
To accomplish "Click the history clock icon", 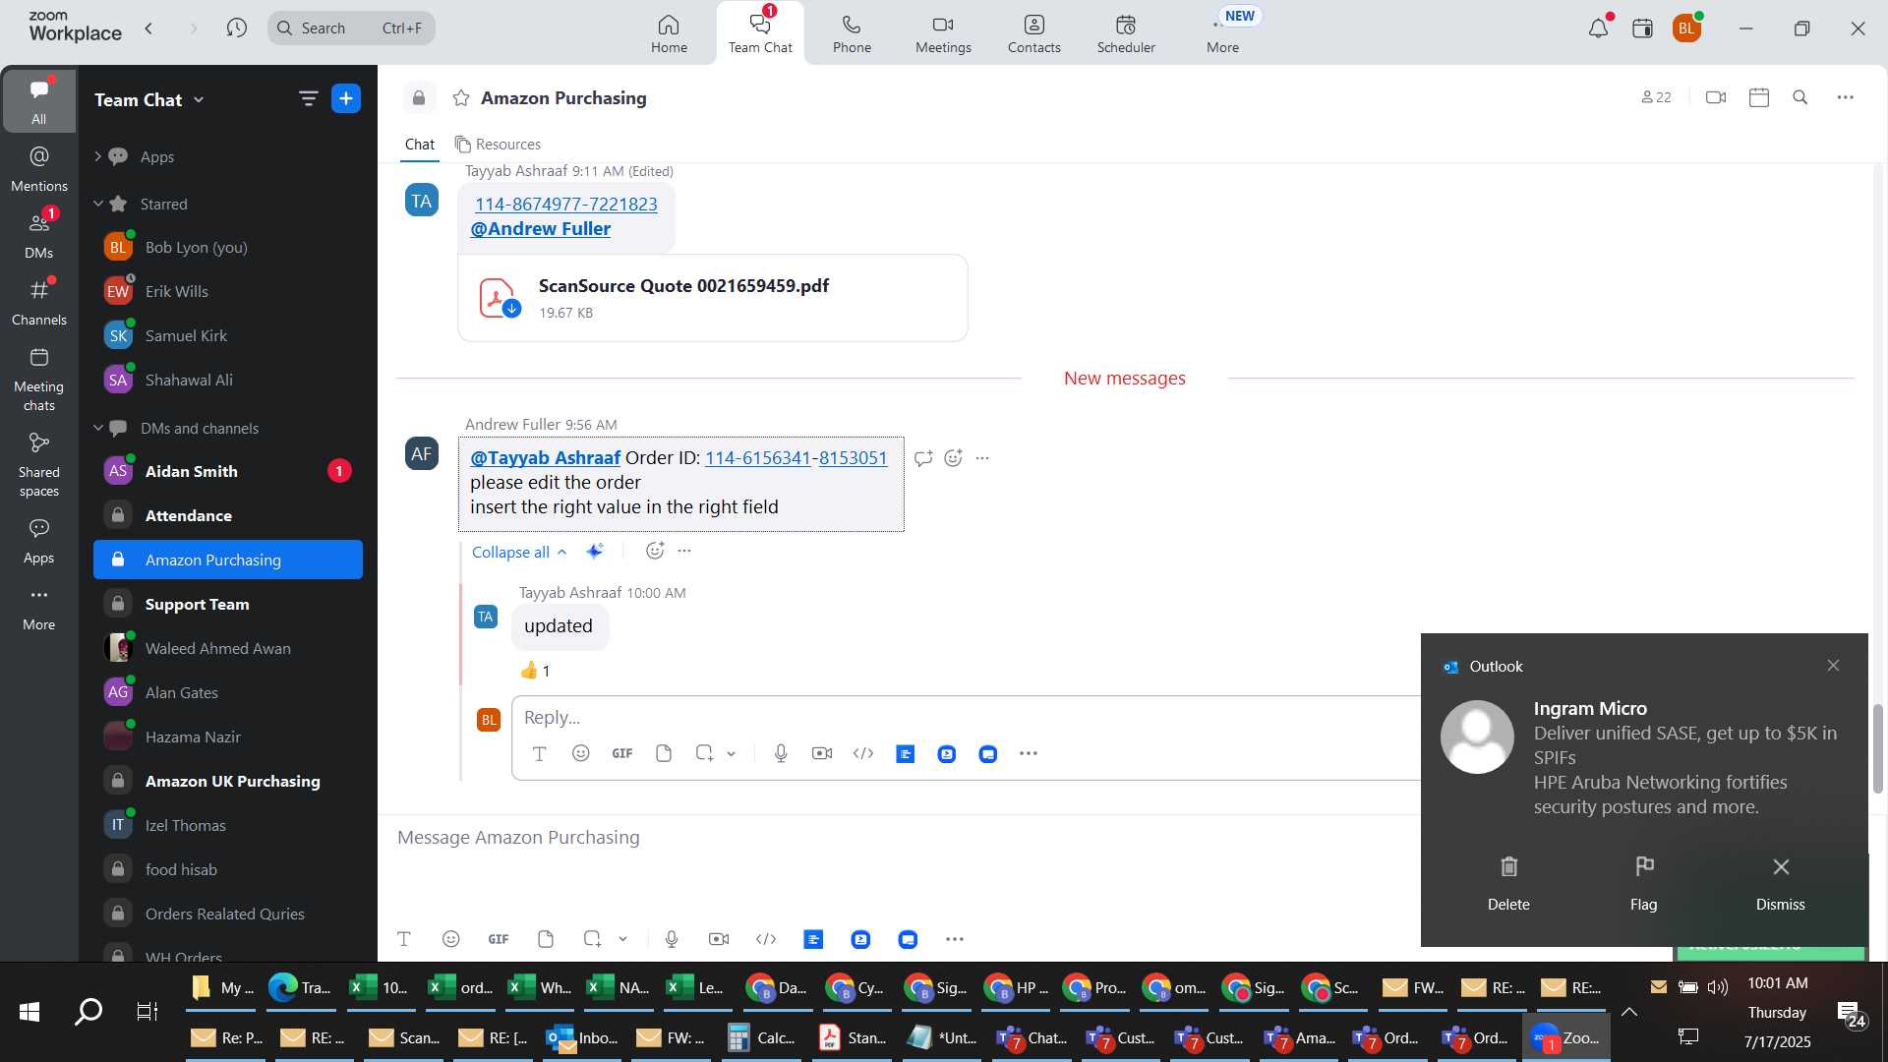I will [x=236, y=28].
